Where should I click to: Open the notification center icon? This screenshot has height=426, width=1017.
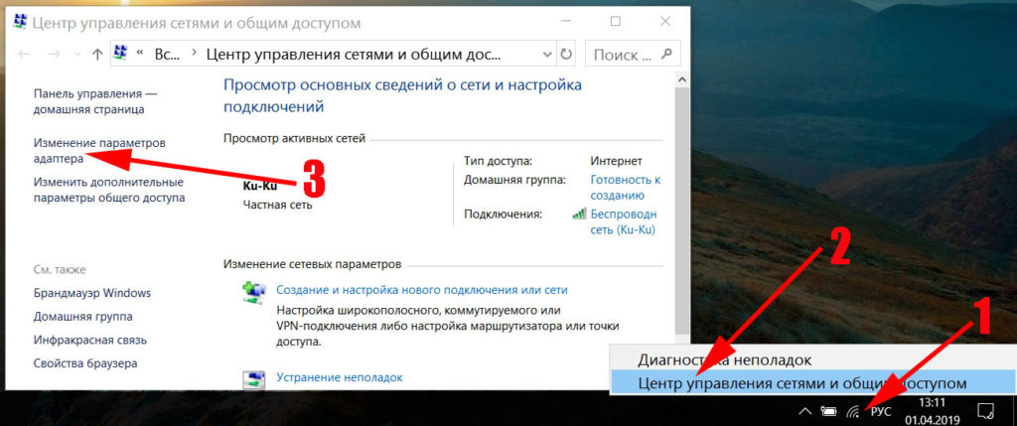[985, 410]
